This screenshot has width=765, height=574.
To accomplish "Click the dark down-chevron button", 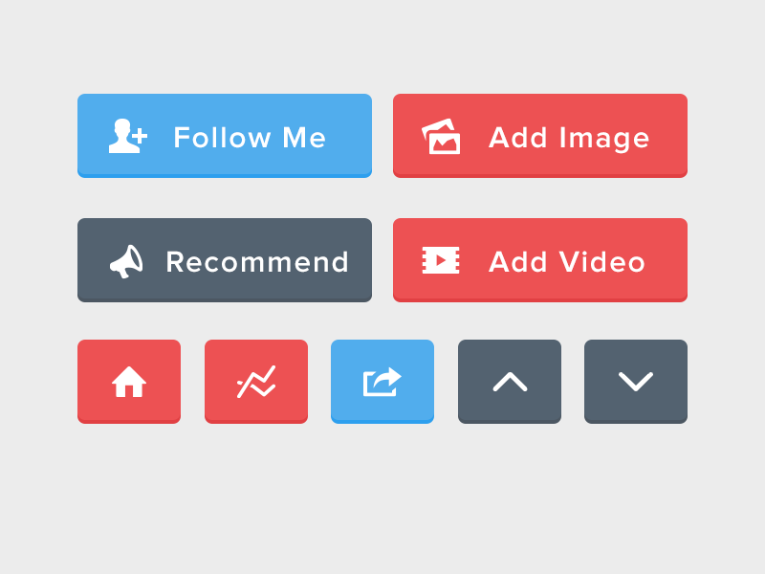I will (x=636, y=381).
